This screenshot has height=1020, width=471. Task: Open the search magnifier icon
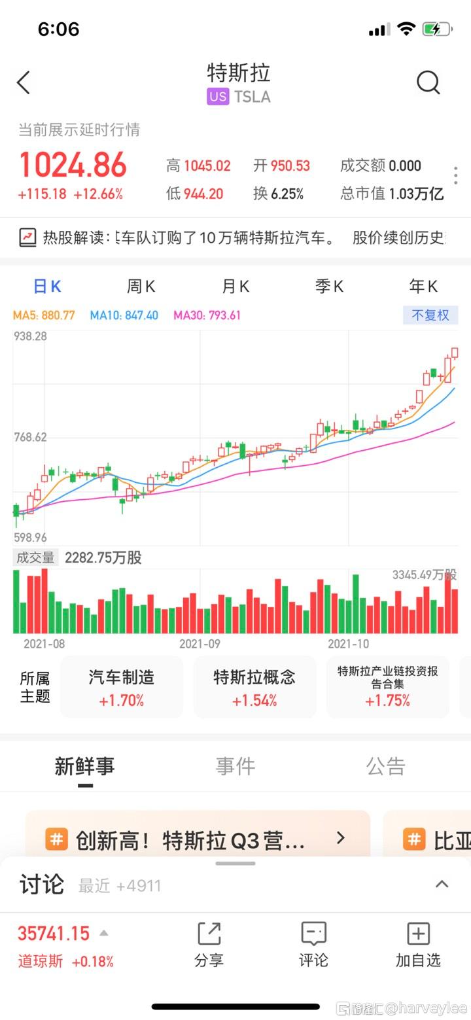pos(428,83)
